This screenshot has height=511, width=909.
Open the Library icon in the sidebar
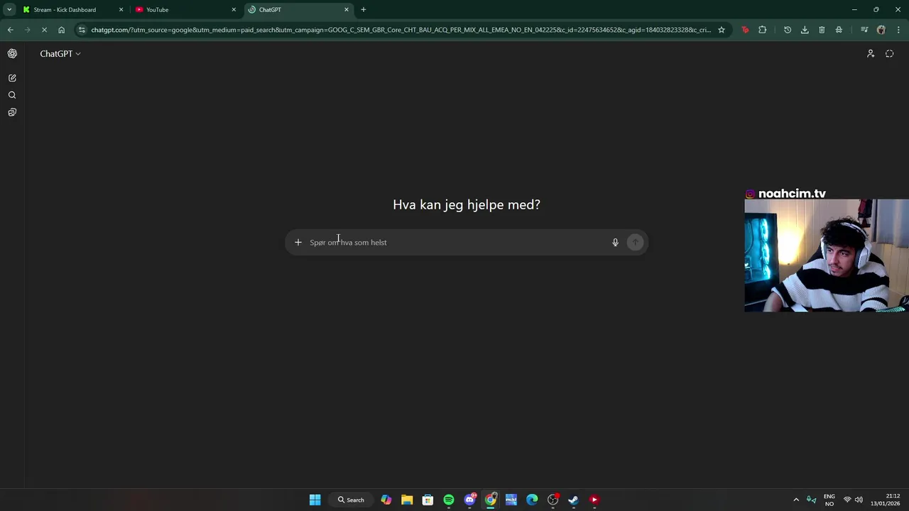click(12, 112)
